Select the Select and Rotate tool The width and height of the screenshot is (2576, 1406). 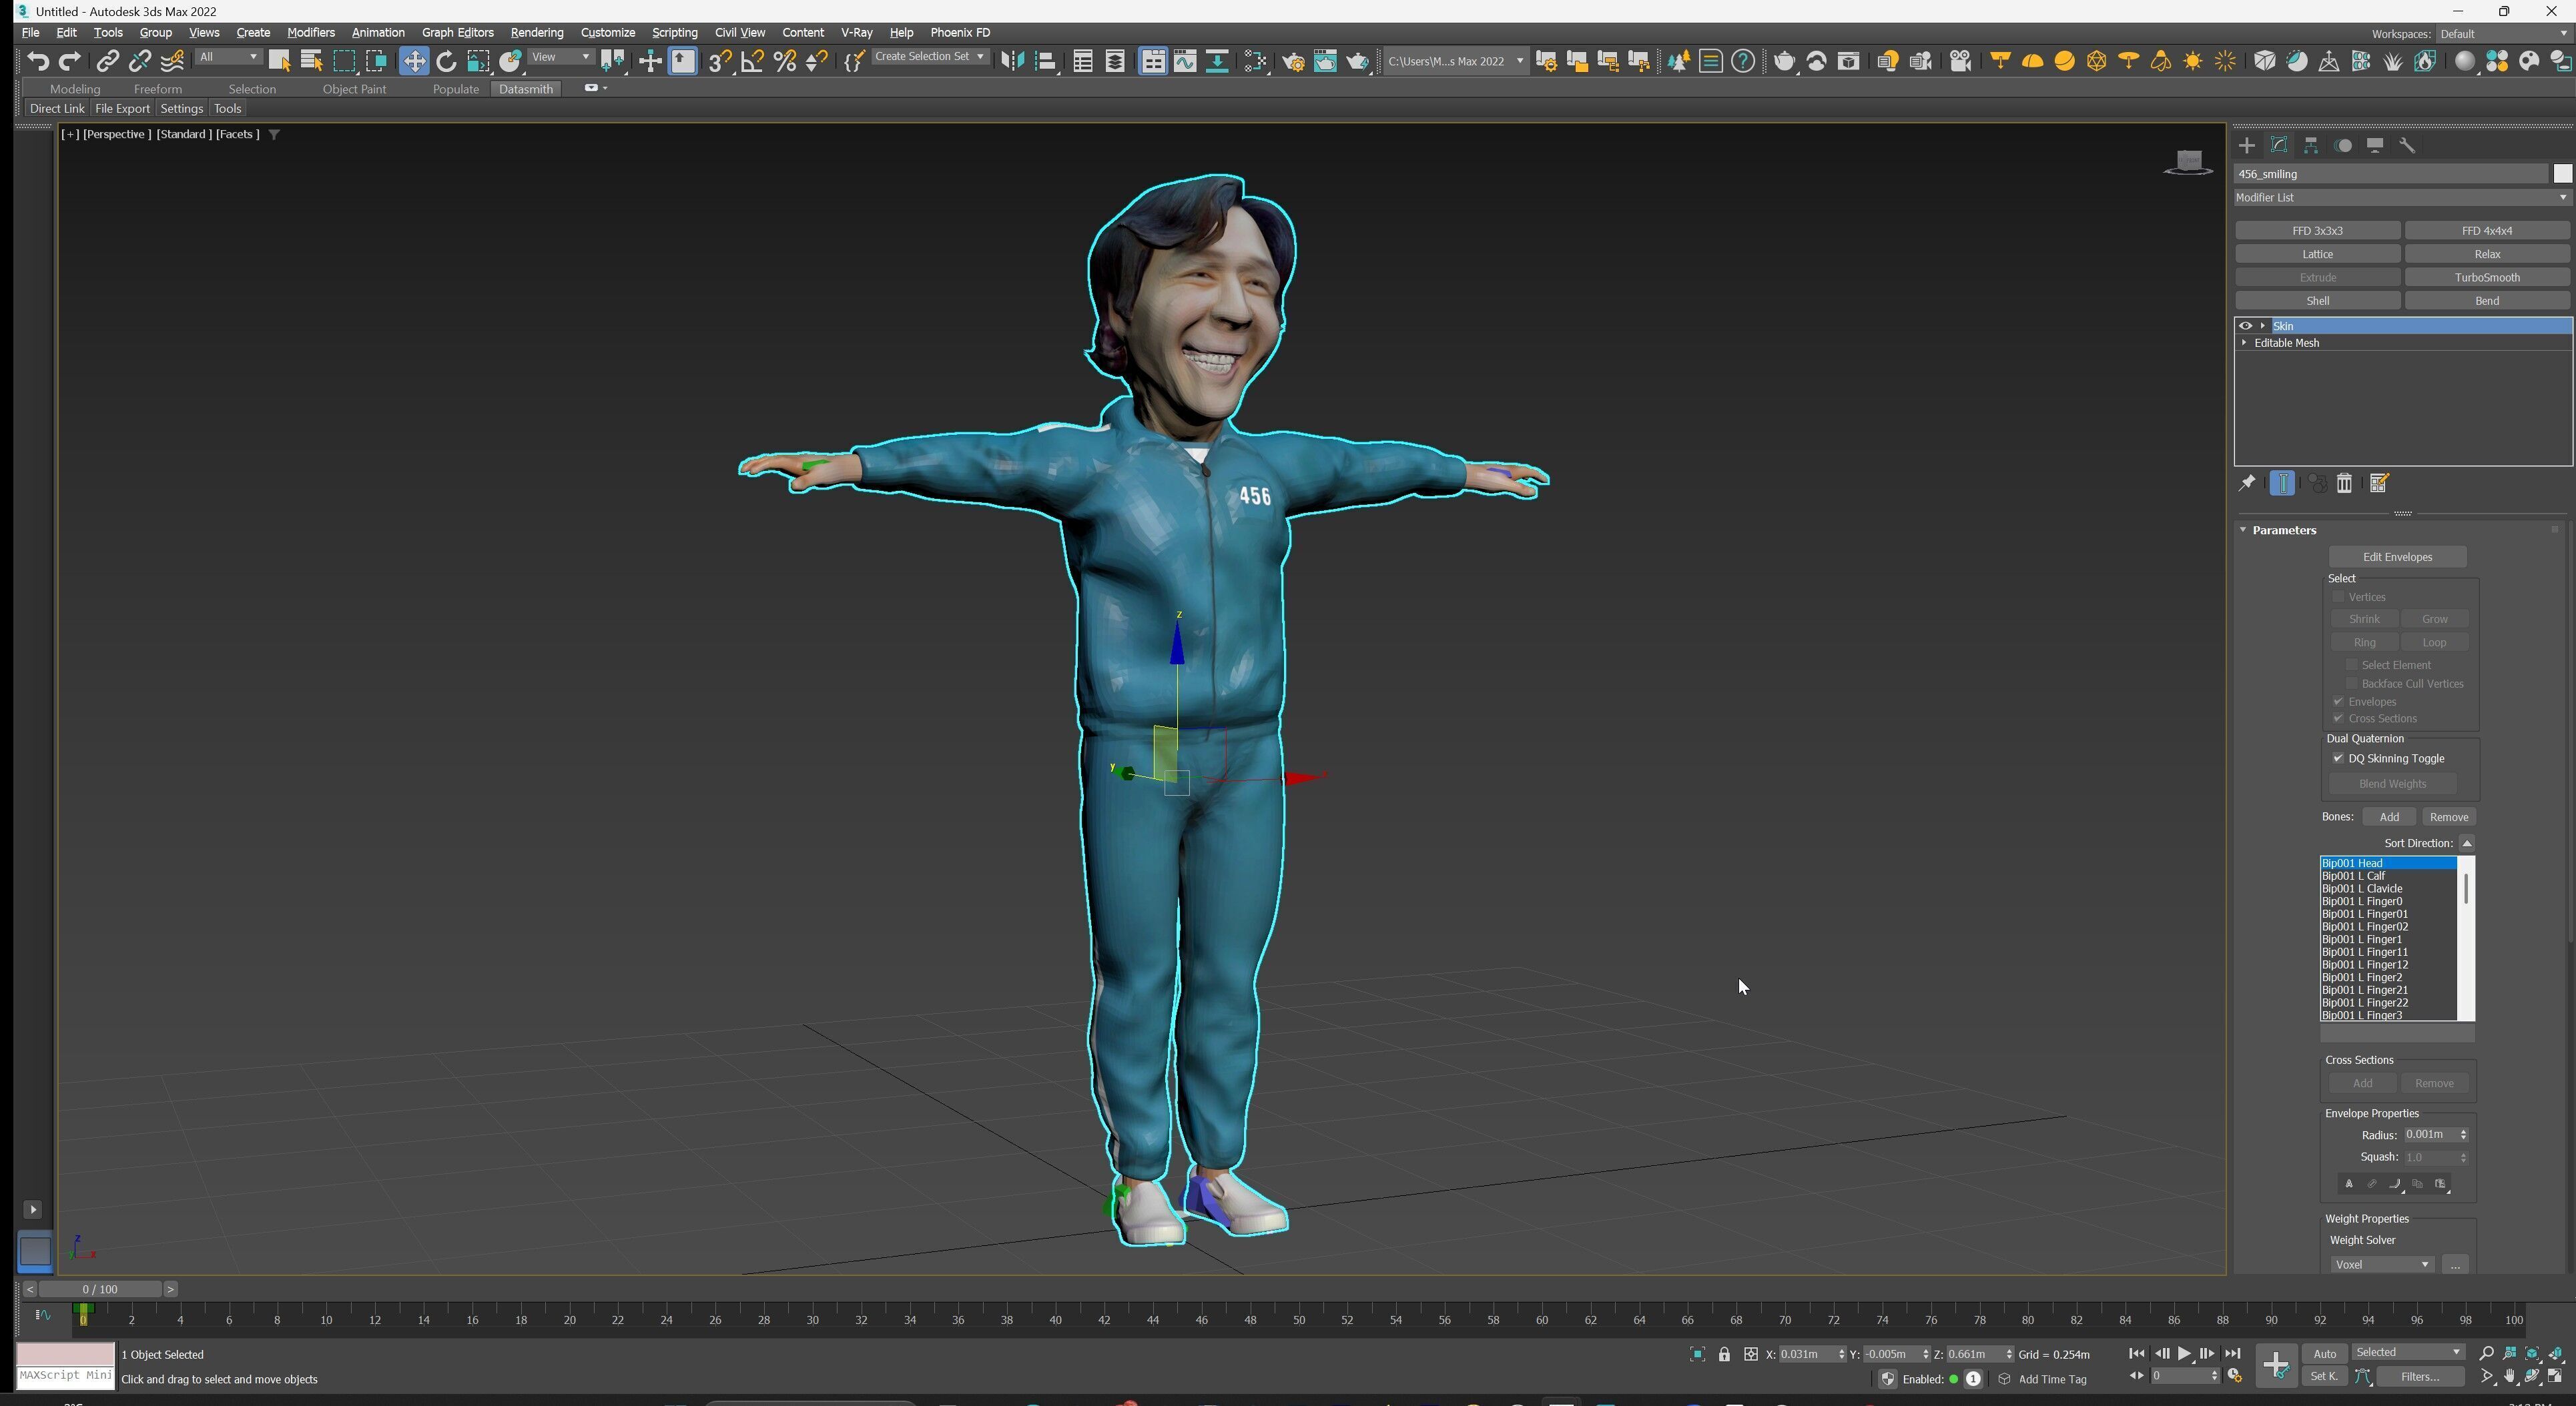pos(446,62)
